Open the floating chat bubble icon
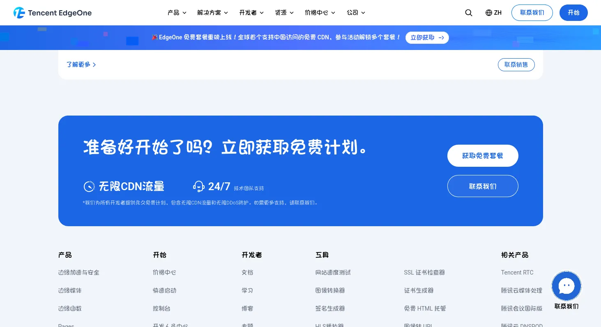This screenshot has height=327, width=601. pos(566,286)
